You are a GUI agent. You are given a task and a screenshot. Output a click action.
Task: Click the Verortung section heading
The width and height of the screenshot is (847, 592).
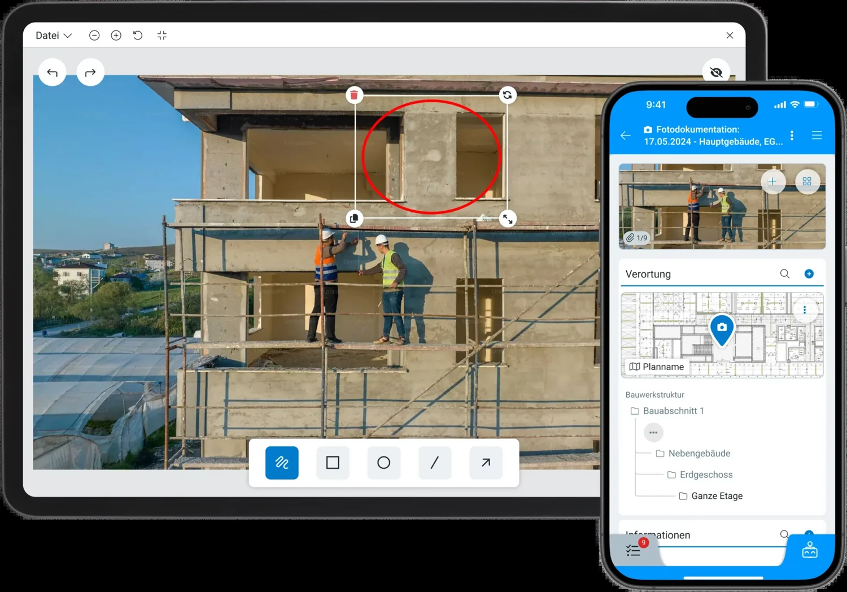648,274
